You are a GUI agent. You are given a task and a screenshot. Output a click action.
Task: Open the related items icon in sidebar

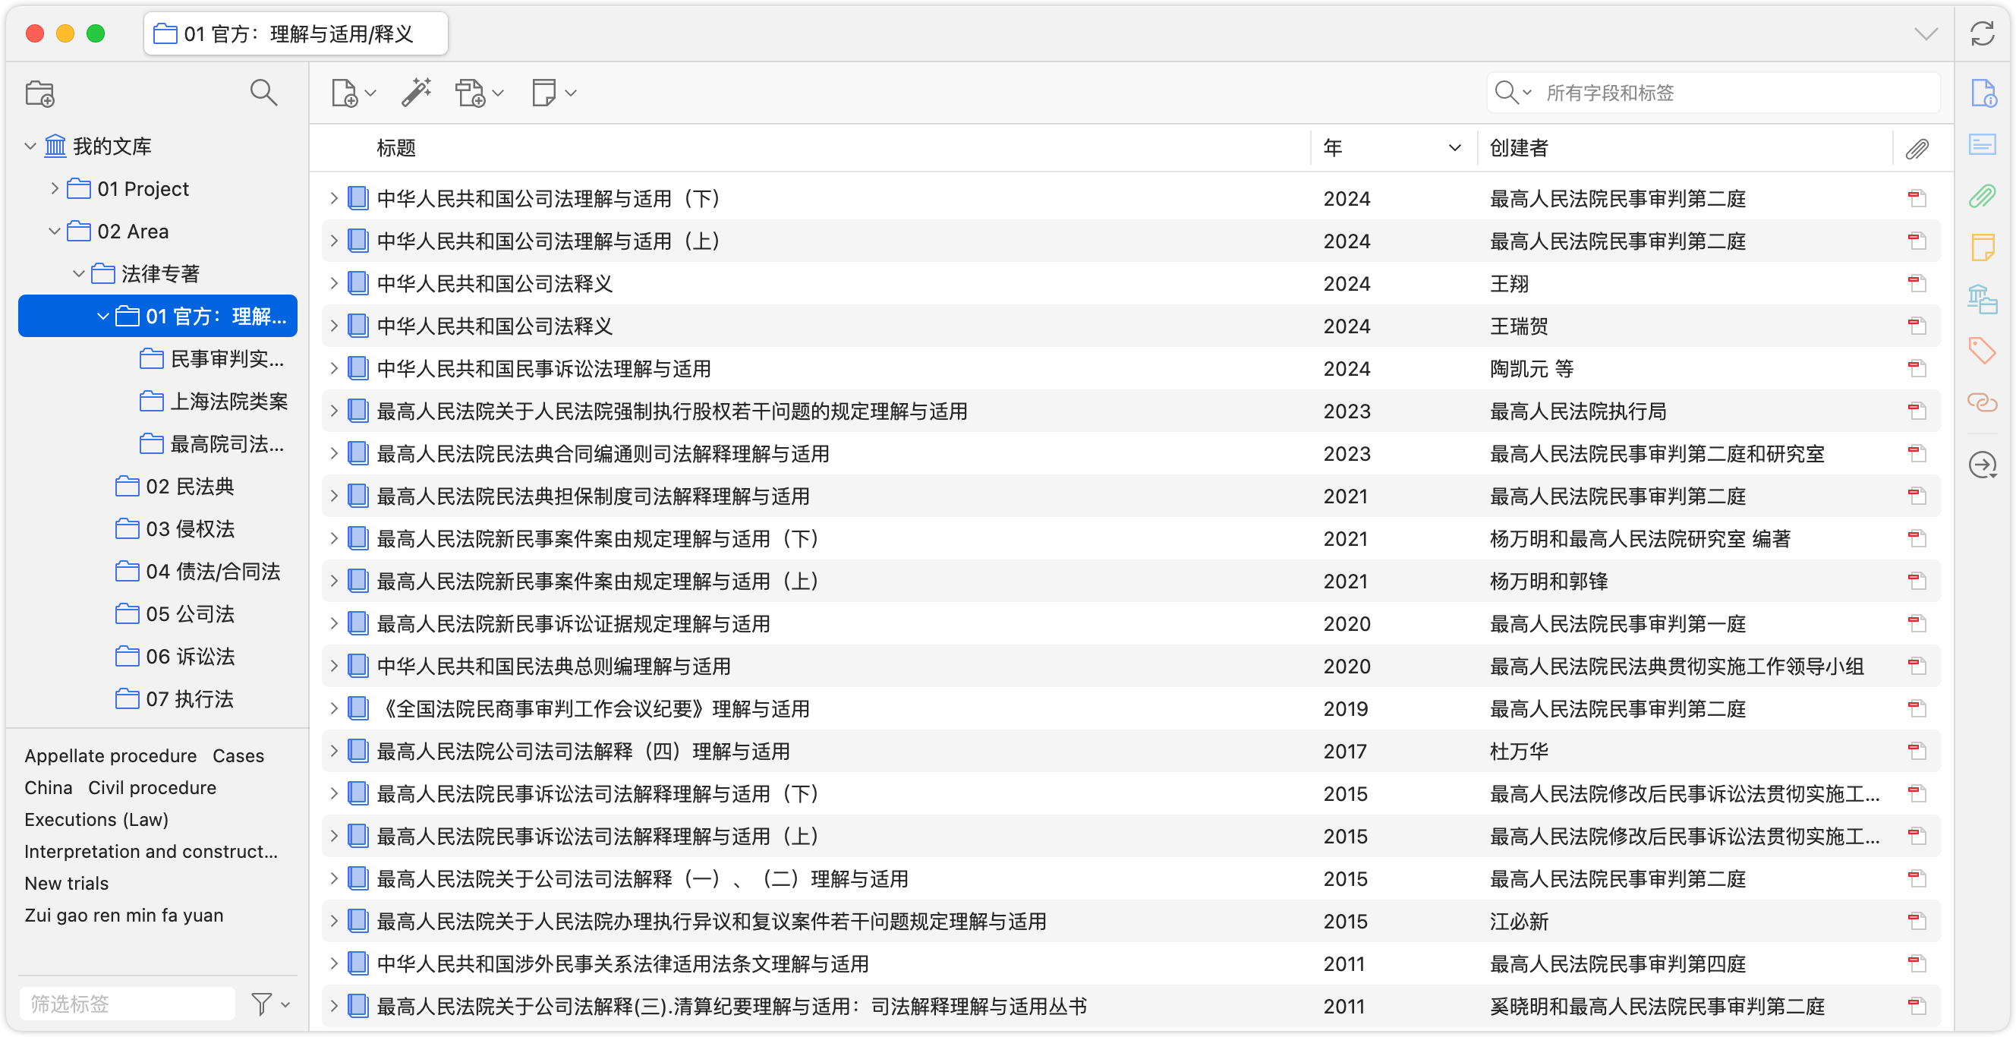(1983, 402)
